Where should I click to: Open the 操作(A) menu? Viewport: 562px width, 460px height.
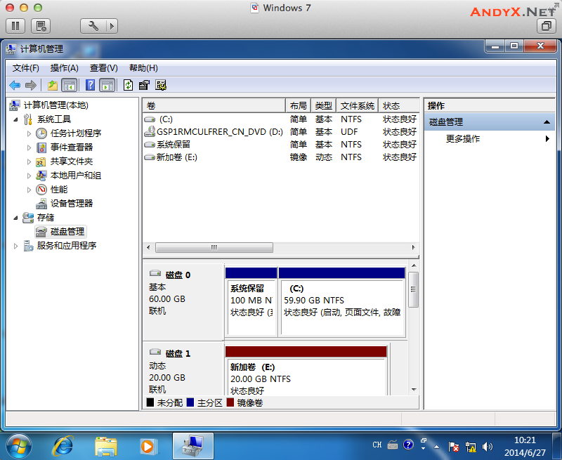[65, 68]
